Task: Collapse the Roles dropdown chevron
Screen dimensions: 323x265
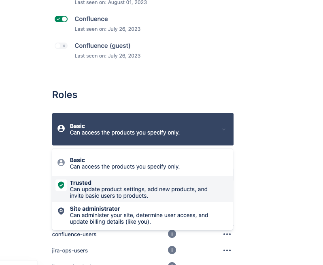Action: coord(224,130)
